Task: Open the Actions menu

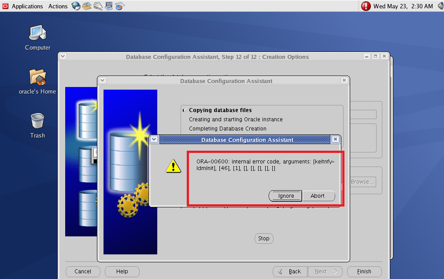Action: (58, 6)
